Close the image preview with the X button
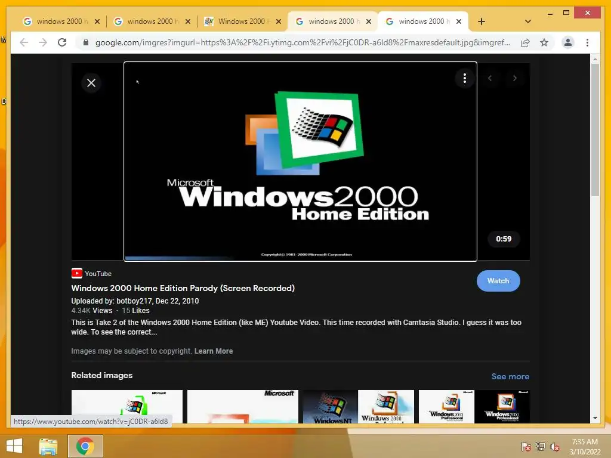Viewport: 611px width, 458px height. pyautogui.click(x=91, y=83)
